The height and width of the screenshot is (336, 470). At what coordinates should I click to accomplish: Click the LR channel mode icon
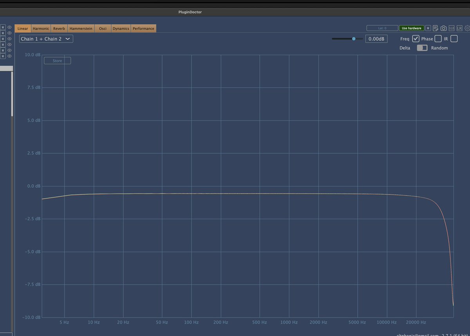point(459,28)
